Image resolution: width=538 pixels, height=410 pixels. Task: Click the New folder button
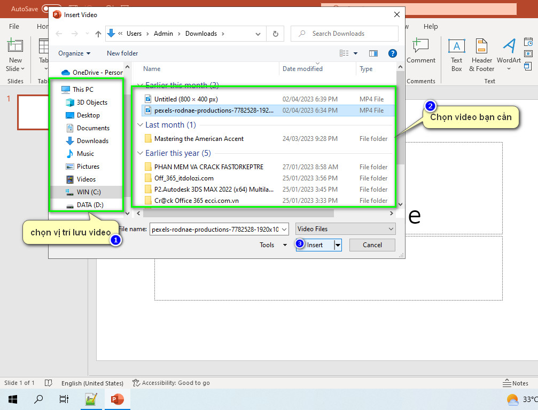pyautogui.click(x=122, y=53)
